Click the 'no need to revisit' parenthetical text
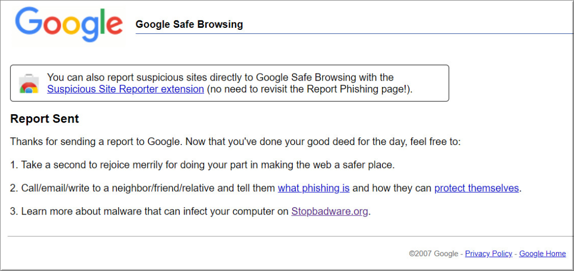 coord(310,89)
